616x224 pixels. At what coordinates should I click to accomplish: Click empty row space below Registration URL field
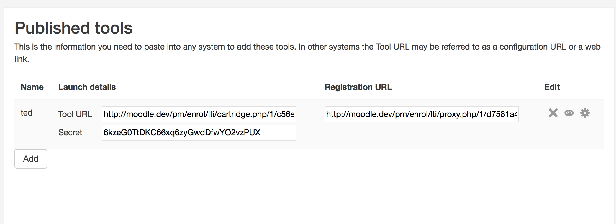pos(422,136)
